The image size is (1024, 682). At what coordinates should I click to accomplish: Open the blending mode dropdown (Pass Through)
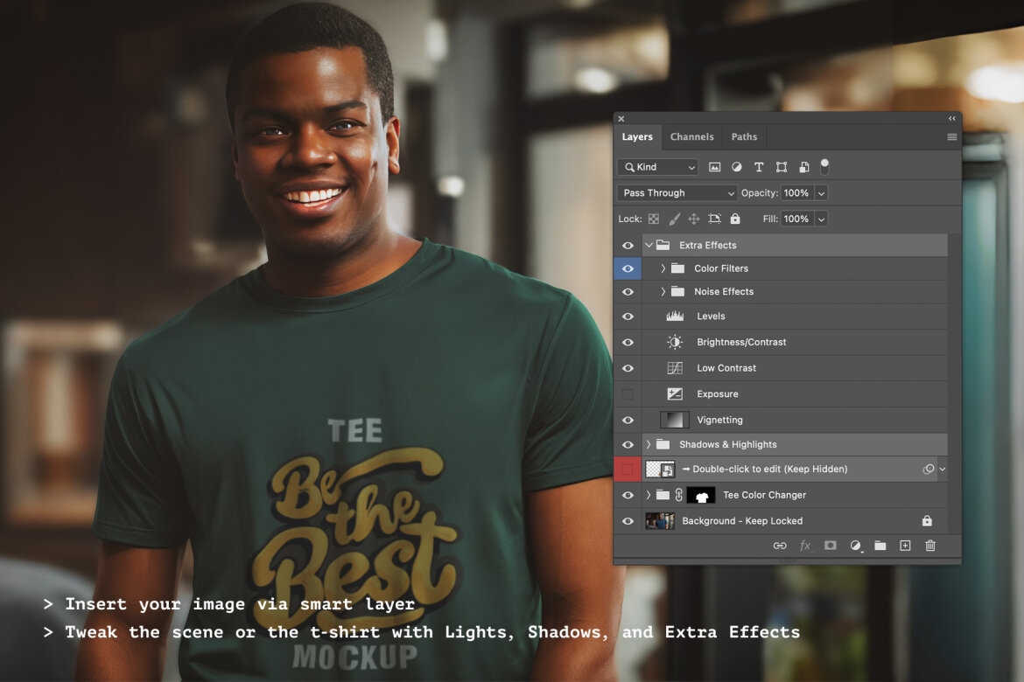(x=677, y=192)
